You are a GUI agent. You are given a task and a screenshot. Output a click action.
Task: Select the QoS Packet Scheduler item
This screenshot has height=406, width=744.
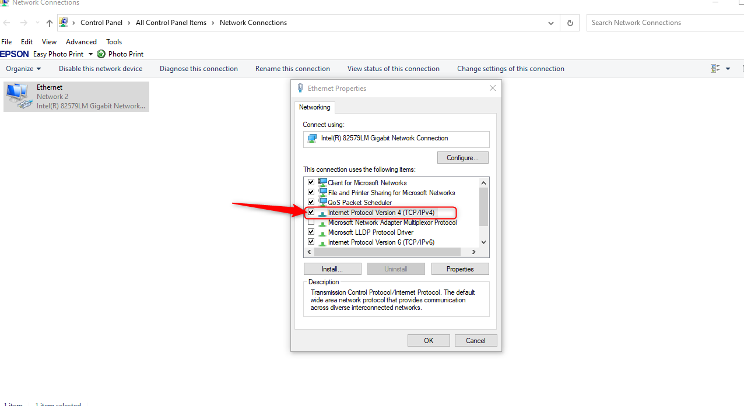point(359,203)
